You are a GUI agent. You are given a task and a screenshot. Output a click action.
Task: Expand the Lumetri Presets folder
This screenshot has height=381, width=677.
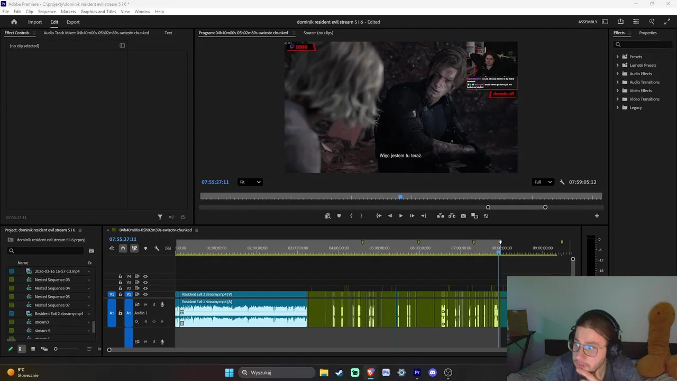[617, 65]
